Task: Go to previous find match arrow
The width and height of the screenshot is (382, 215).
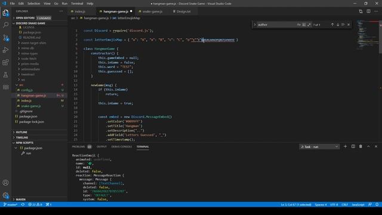Action: [332, 24]
